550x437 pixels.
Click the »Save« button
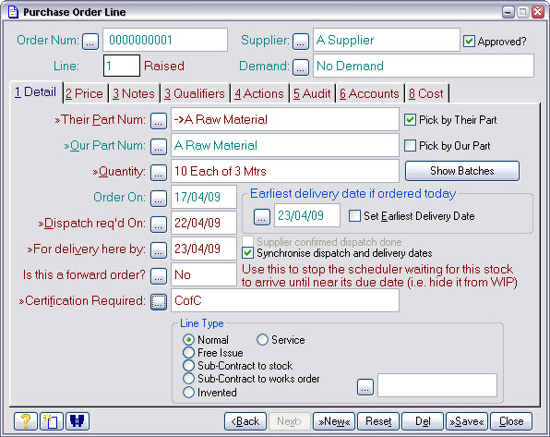tap(467, 421)
